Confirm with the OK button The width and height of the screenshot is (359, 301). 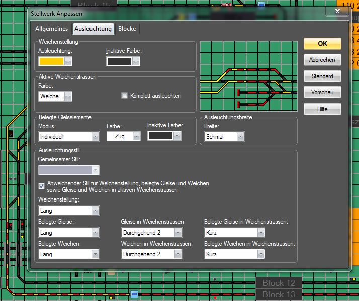click(x=322, y=44)
